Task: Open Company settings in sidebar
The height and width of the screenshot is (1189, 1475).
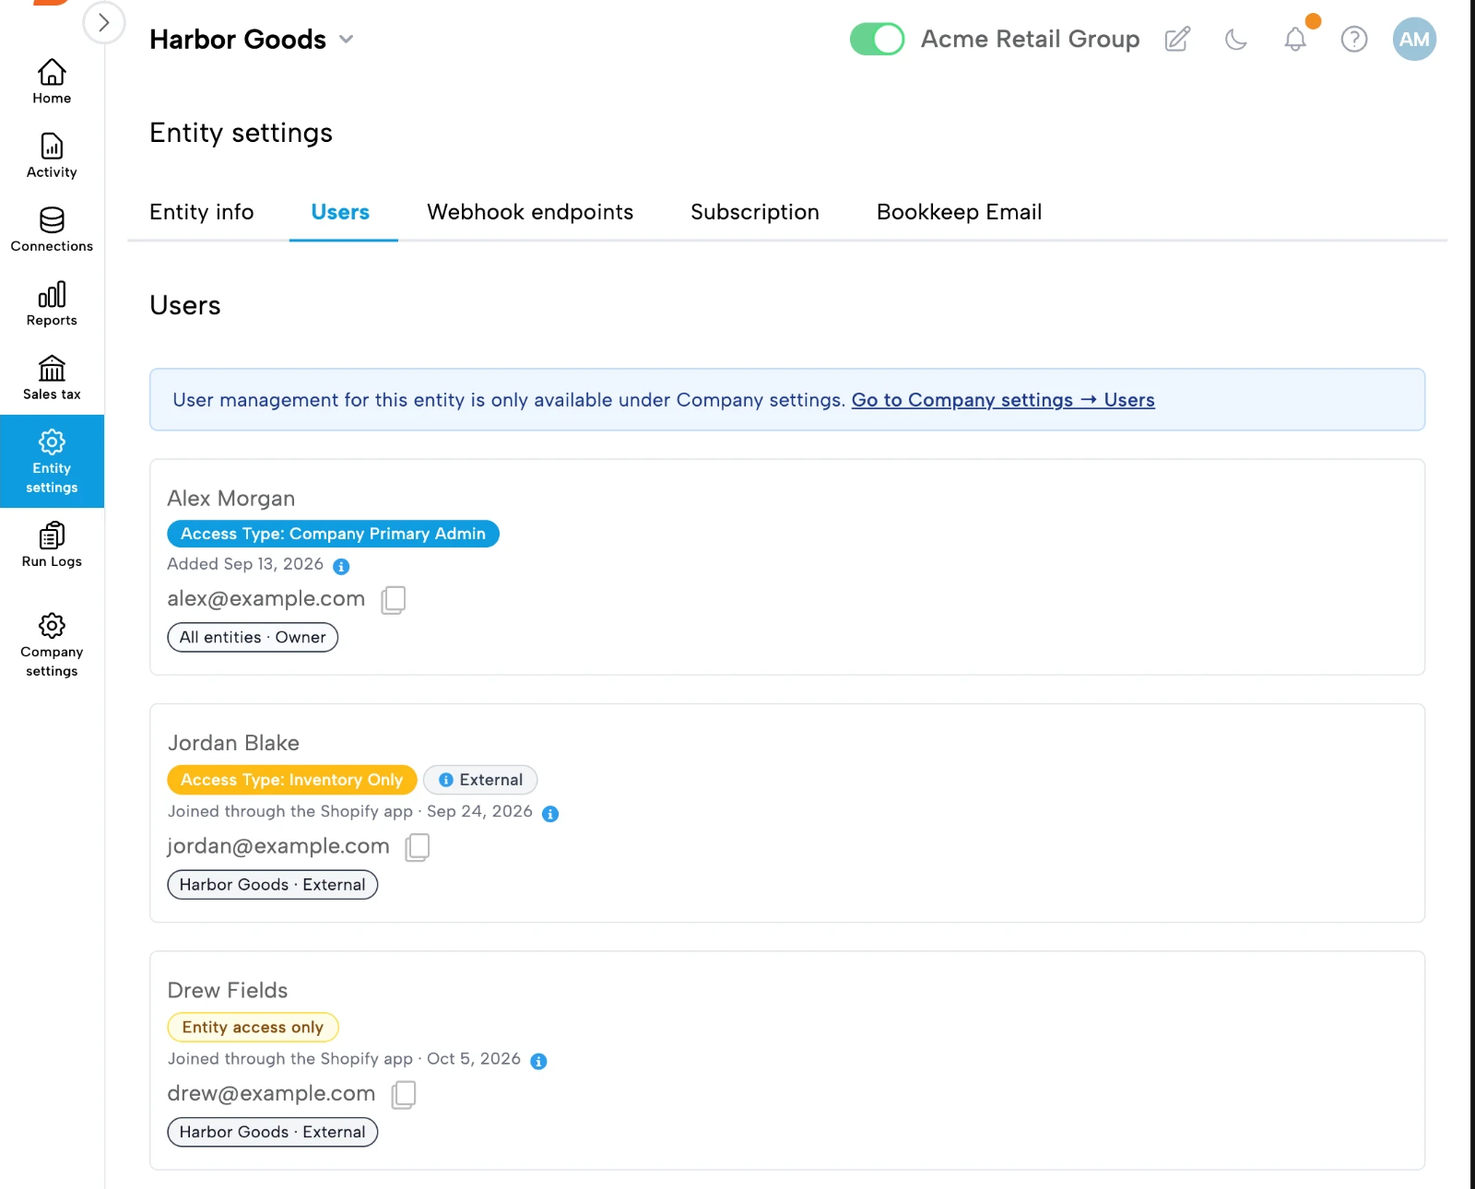Action: [x=52, y=645]
